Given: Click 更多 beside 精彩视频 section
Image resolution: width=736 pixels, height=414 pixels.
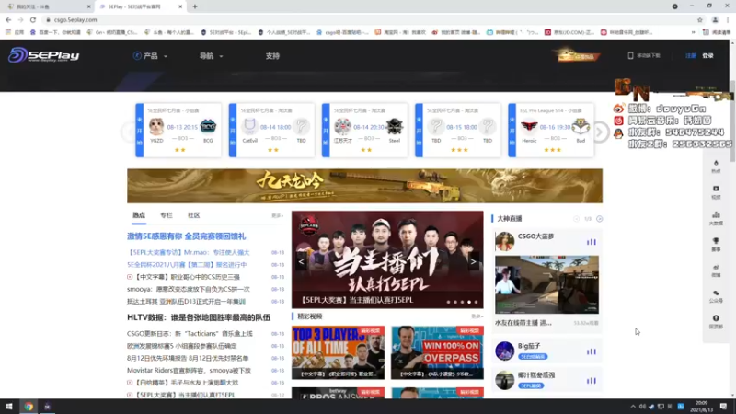Looking at the screenshot, I should [x=477, y=316].
